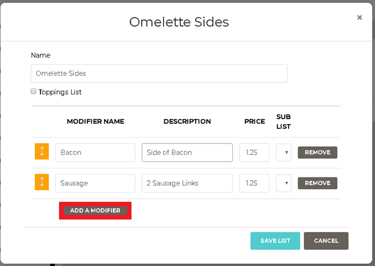Cancel editing the list
The image size is (375, 266).
click(x=326, y=241)
